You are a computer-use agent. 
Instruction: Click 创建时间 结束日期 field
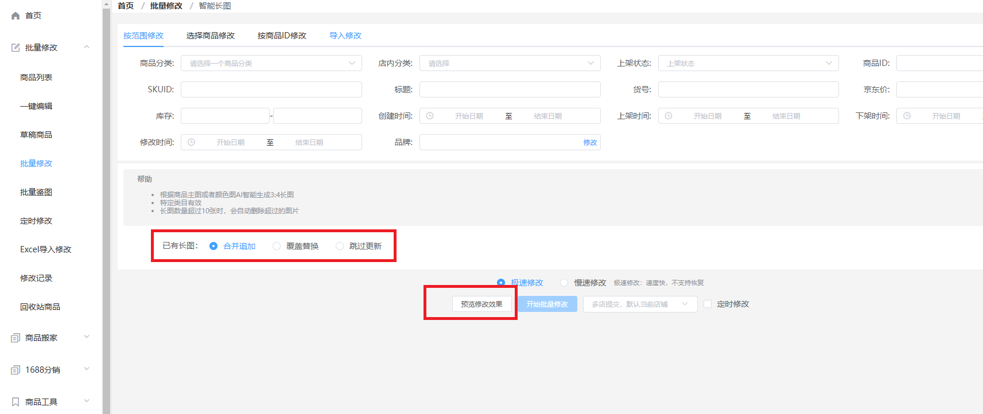548,116
